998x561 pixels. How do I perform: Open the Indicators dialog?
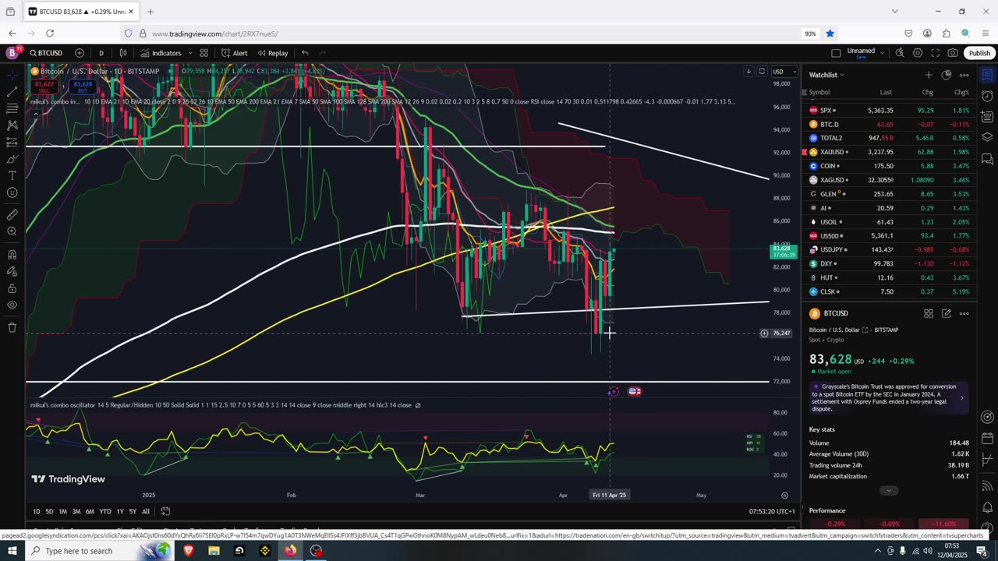(x=161, y=53)
